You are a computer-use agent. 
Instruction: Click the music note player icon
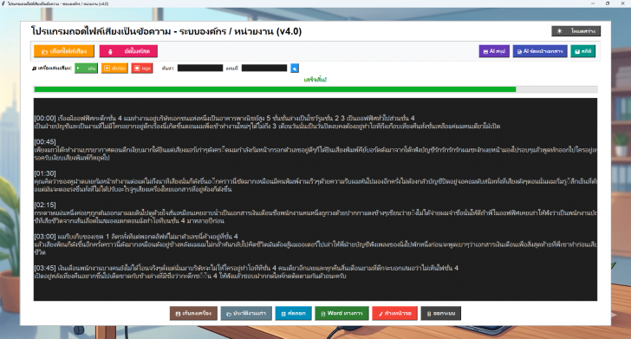34,68
